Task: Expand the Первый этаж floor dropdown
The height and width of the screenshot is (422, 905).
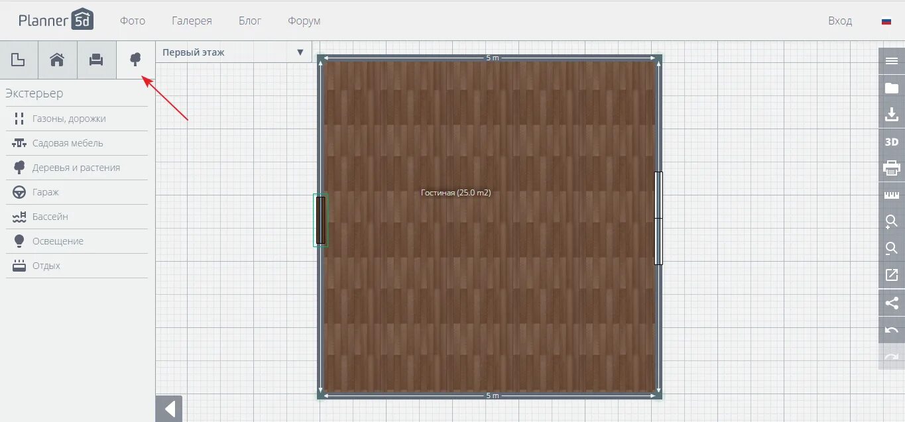Action: tap(233, 52)
